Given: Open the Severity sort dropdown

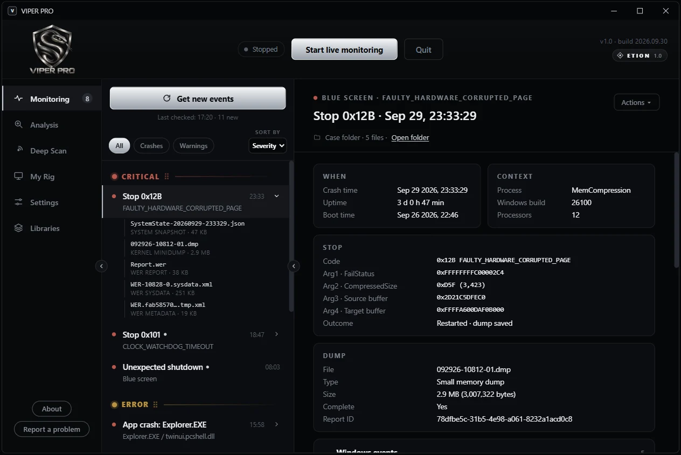Looking at the screenshot, I should [268, 145].
